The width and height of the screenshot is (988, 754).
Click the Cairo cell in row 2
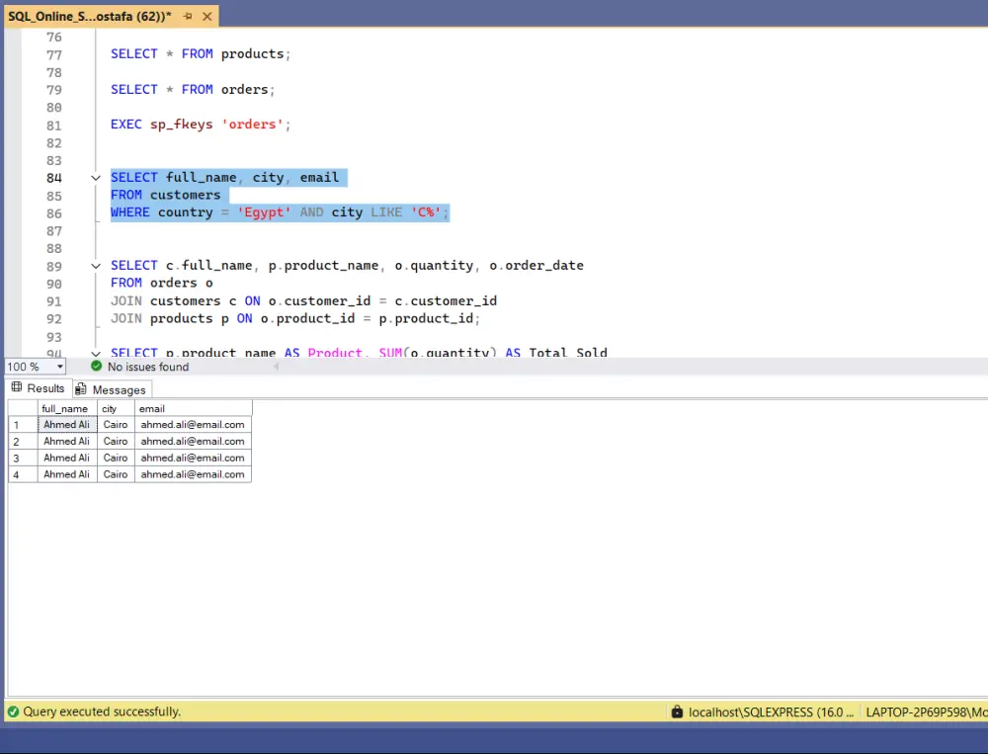(x=115, y=441)
